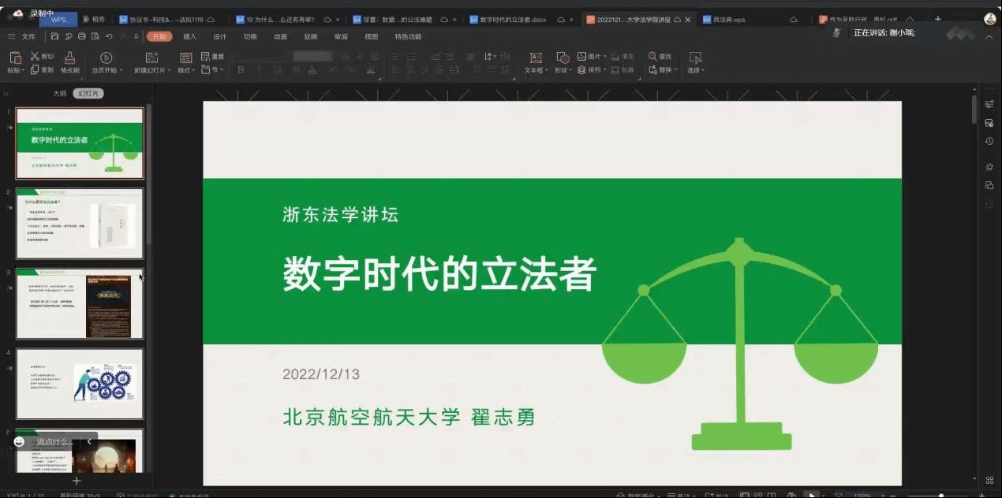Switch to the 民法典.wps document tab
Viewport: 1002px width, 498px height.
pyautogui.click(x=728, y=20)
